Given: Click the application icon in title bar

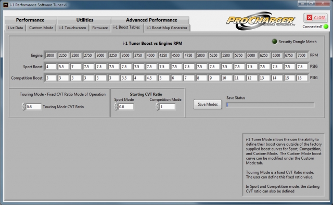Looking at the screenshot, I should click(x=6, y=5).
